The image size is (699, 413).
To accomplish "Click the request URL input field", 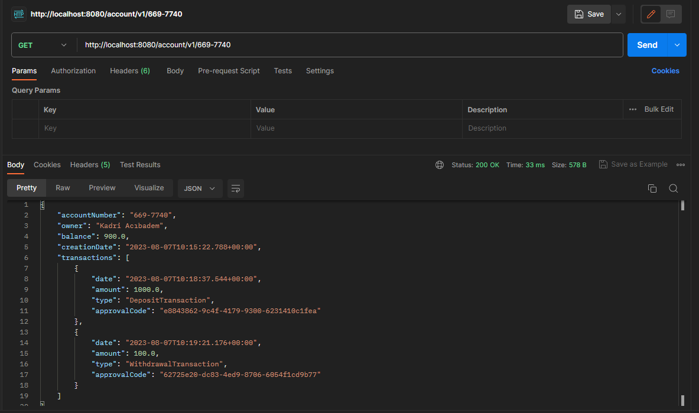I will point(350,45).
